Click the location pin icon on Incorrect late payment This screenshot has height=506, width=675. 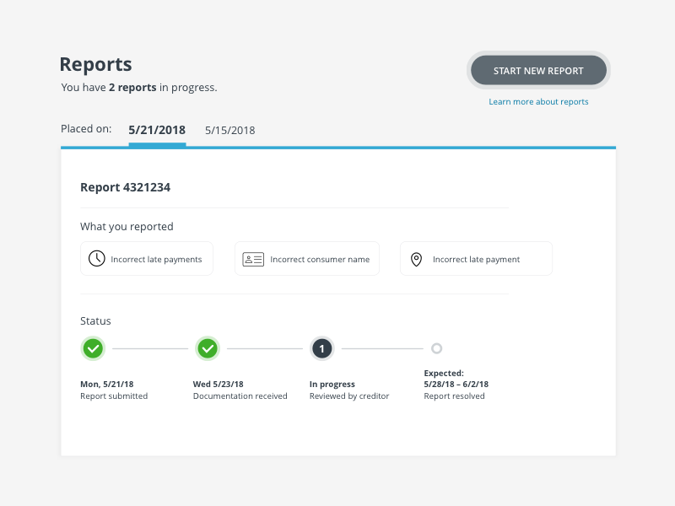[416, 258]
